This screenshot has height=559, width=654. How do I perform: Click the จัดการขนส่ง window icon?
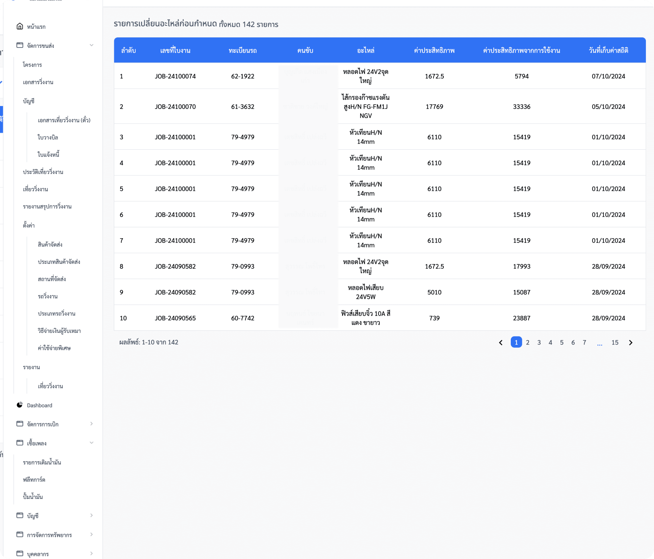pyautogui.click(x=19, y=45)
